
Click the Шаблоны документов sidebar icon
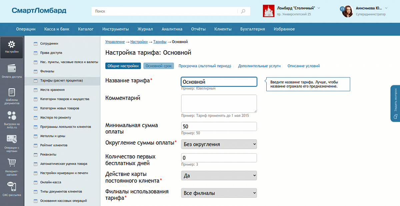pos(12,93)
